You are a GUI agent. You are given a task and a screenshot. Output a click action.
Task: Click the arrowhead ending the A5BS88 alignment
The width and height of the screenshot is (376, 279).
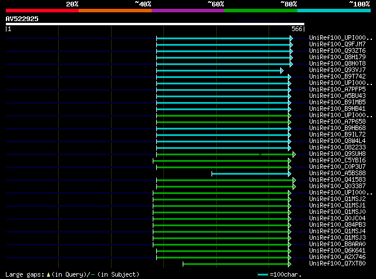coord(290,174)
